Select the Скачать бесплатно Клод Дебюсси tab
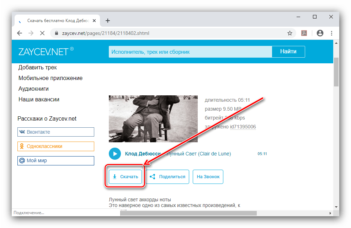This screenshot has height=228, width=351. (57, 21)
